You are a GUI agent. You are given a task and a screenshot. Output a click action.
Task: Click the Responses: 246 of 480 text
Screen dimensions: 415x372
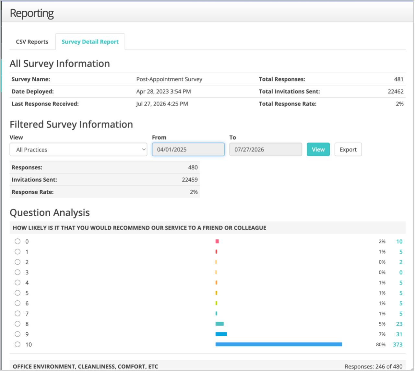point(373,366)
